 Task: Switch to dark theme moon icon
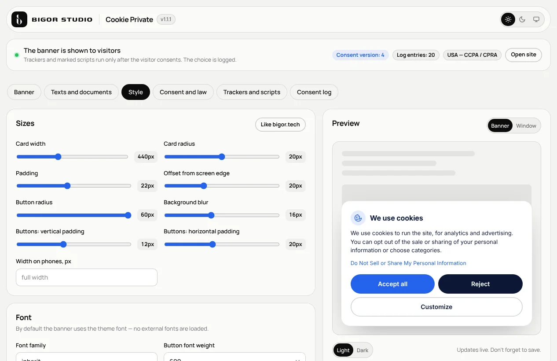coord(522,19)
